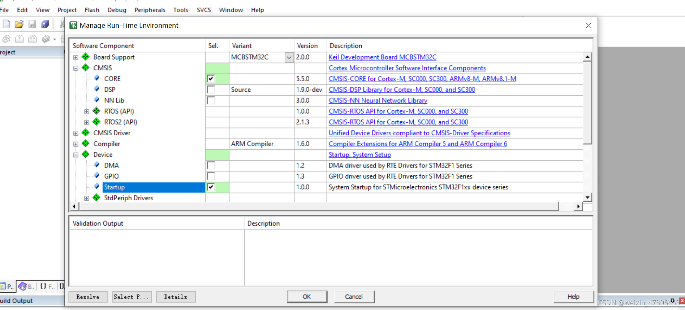Click the Build target toolbar icon
This screenshot has height=310, width=685.
click(20, 39)
